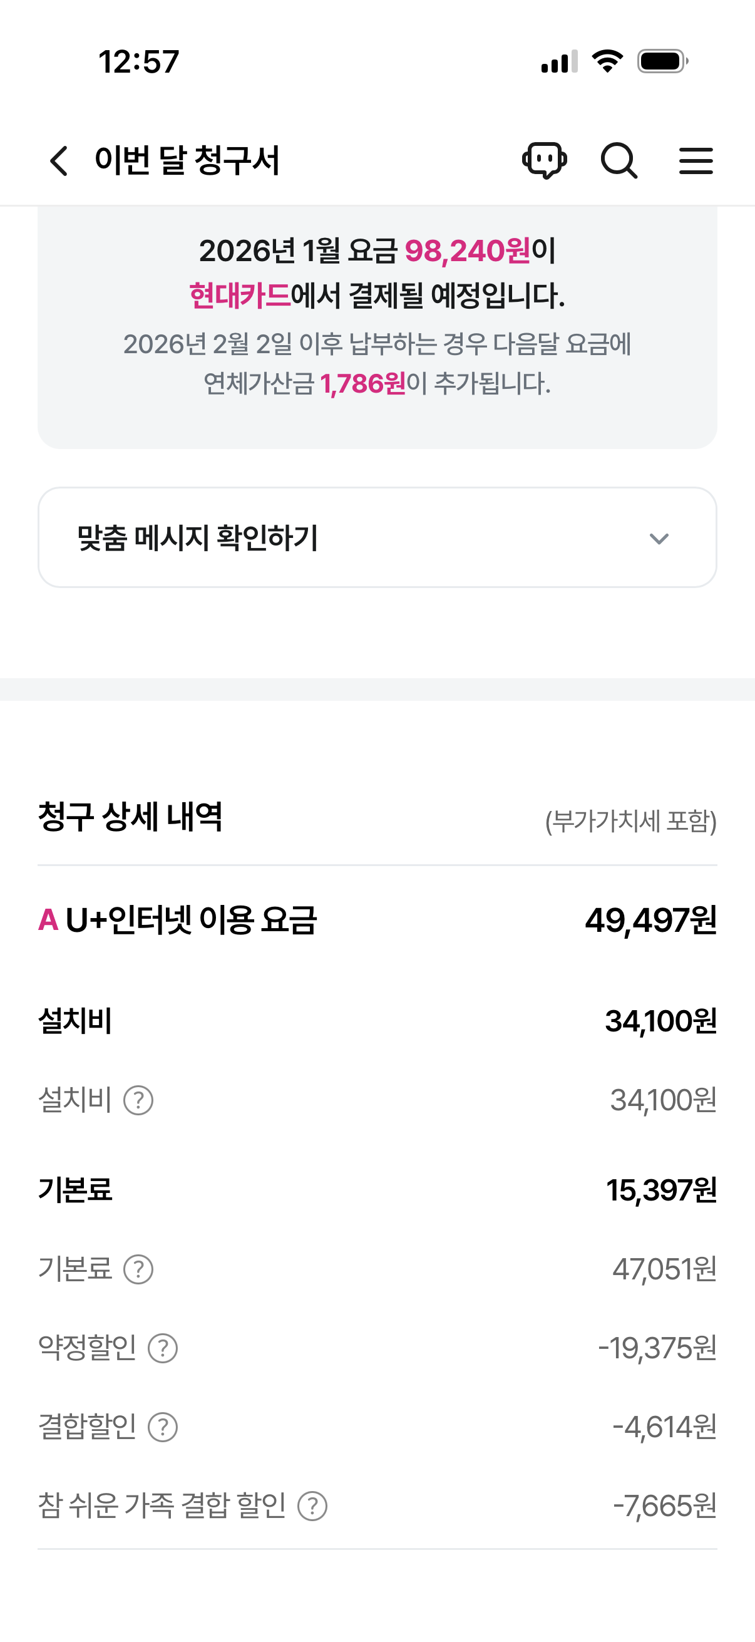Image resolution: width=755 pixels, height=1642 pixels.
Task: Click the chevron beside 맞춤 메시지 확인하기
Action: (x=659, y=539)
